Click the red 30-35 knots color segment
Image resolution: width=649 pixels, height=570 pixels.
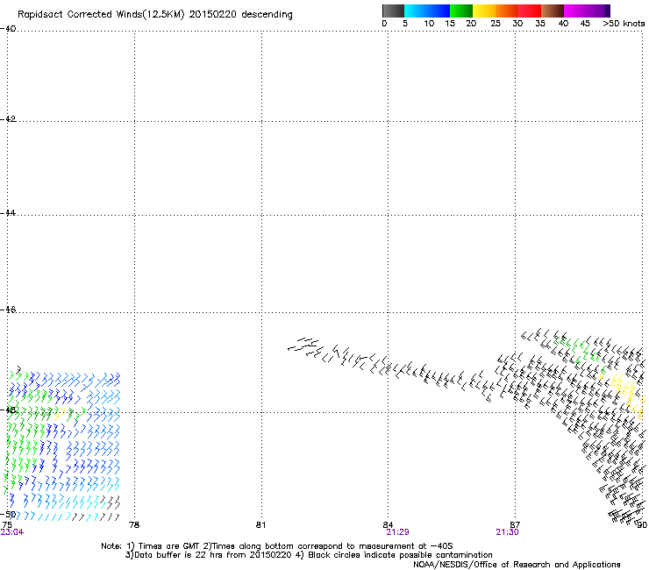(530, 11)
